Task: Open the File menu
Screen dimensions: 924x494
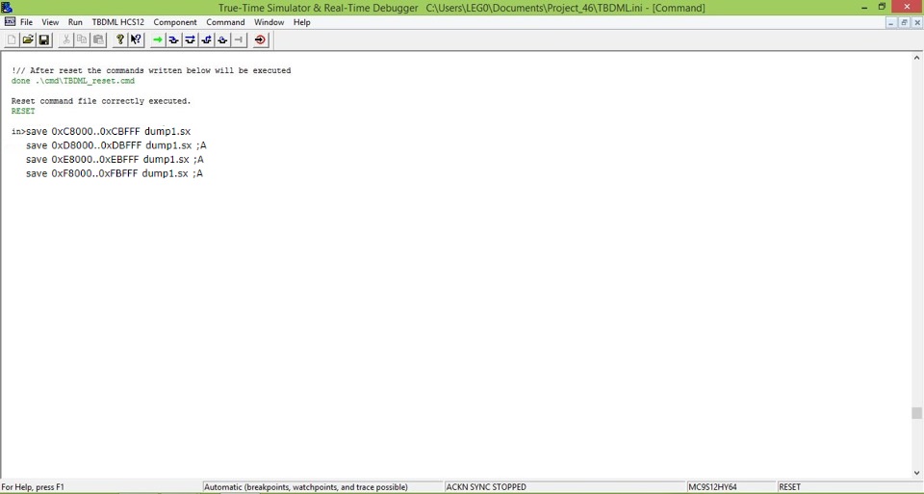Action: pyautogui.click(x=26, y=22)
